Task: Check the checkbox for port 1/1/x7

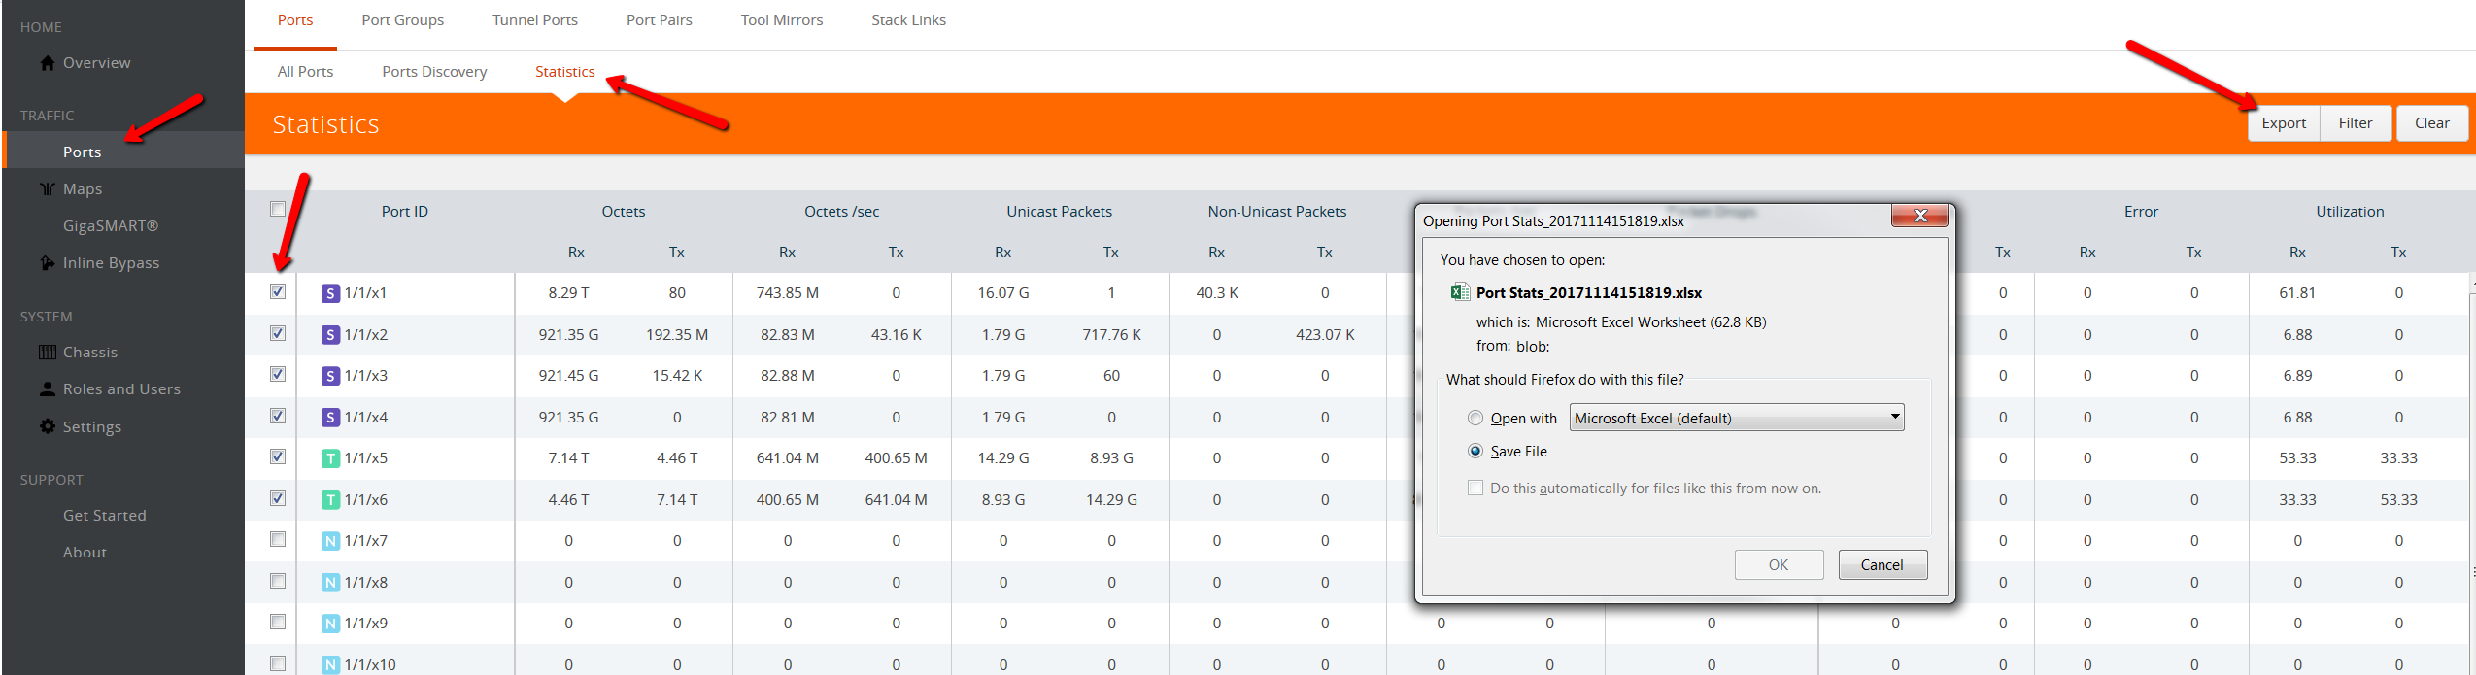Action: click(x=278, y=539)
